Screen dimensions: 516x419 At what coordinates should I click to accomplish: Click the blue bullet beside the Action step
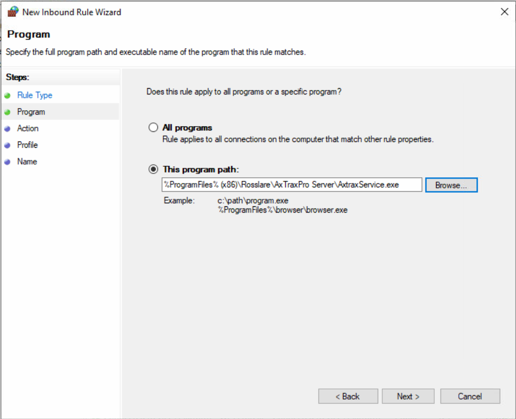[x=7, y=129]
